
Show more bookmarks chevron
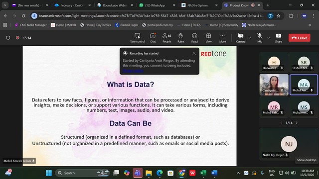(310, 25)
